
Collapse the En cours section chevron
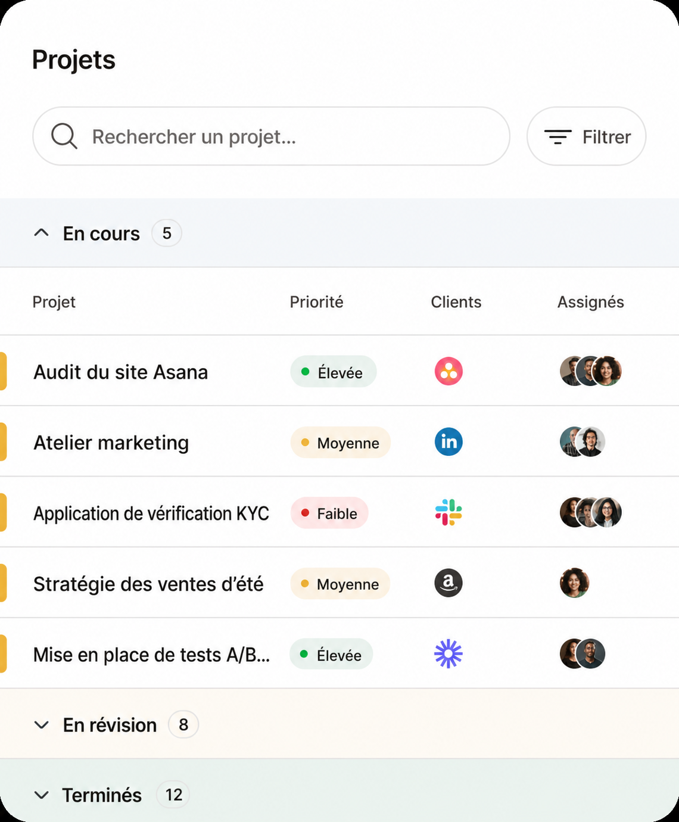41,233
